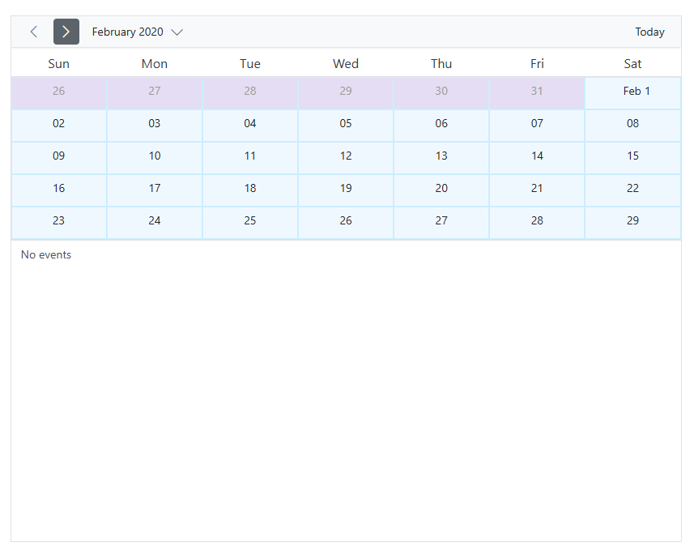This screenshot has width=694, height=555.
Task: Go to previous month with left arrow
Action: 34,32
